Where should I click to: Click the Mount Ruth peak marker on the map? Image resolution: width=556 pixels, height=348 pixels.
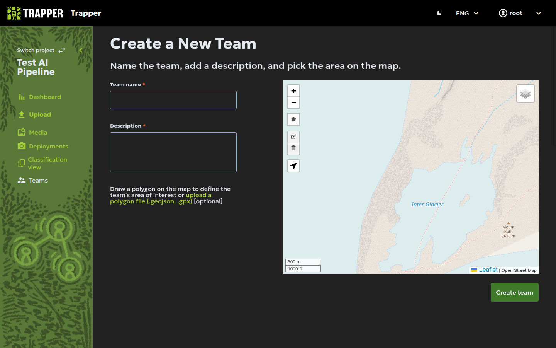click(509, 223)
